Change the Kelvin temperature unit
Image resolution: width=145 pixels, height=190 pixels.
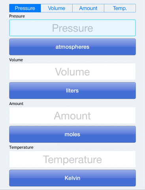coord(72,178)
